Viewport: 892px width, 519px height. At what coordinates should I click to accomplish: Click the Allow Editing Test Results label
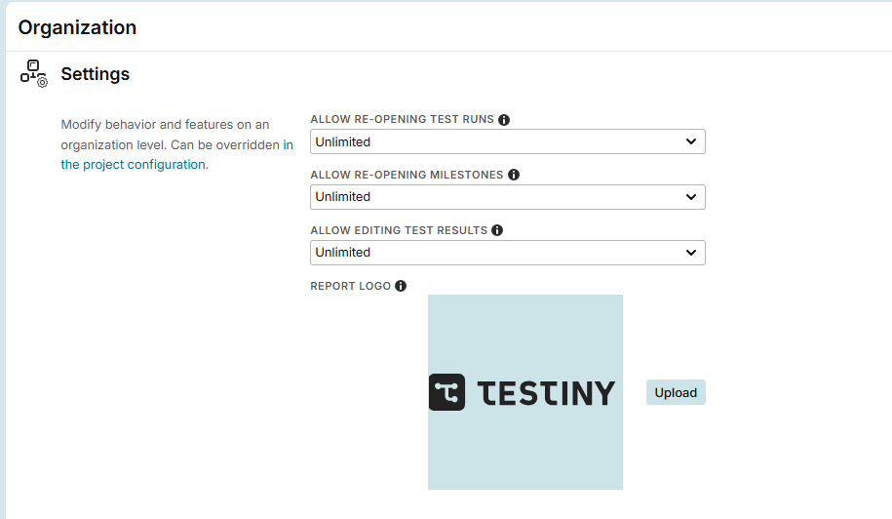(x=398, y=231)
